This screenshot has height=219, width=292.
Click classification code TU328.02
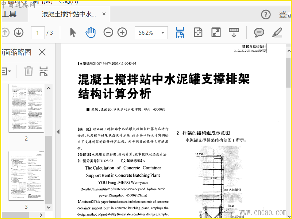(x=106, y=161)
